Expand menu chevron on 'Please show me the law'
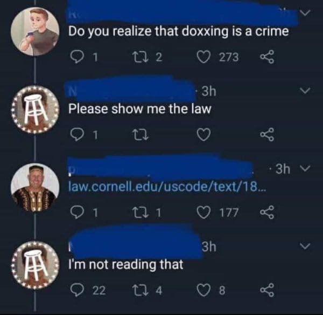 pos(305,90)
